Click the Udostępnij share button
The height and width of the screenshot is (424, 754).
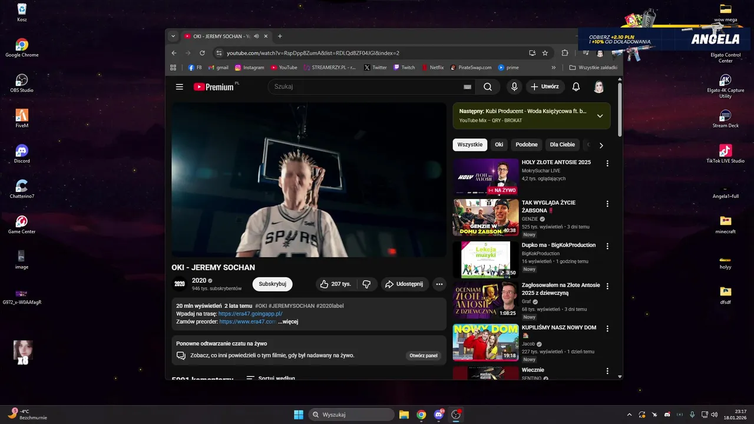pos(404,284)
